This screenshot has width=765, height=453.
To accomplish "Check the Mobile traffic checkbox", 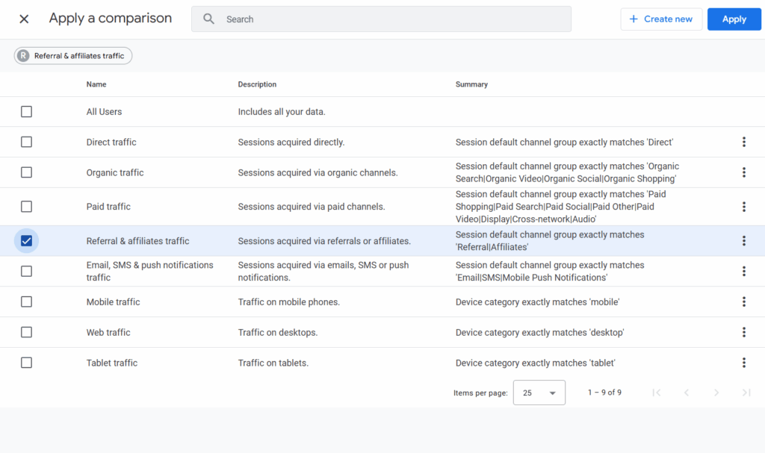I will pos(26,302).
